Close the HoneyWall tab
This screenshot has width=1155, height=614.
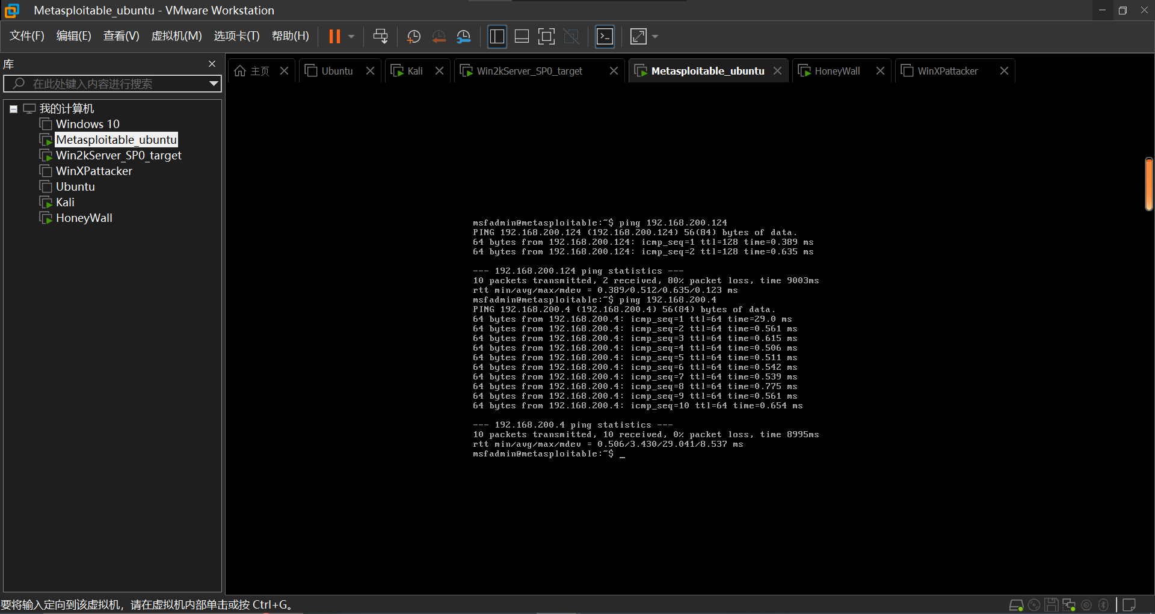[x=881, y=71]
